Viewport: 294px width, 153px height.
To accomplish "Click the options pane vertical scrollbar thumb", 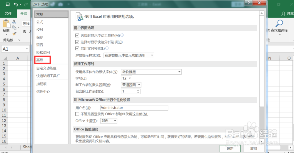I will pyautogui.click(x=262, y=61).
